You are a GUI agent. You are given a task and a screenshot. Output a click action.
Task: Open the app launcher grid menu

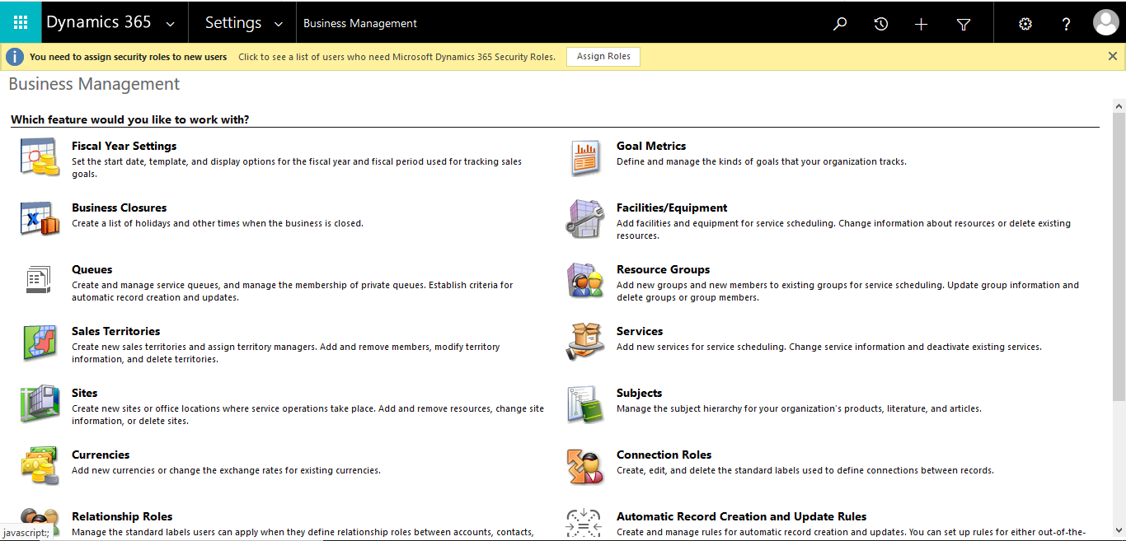21,22
